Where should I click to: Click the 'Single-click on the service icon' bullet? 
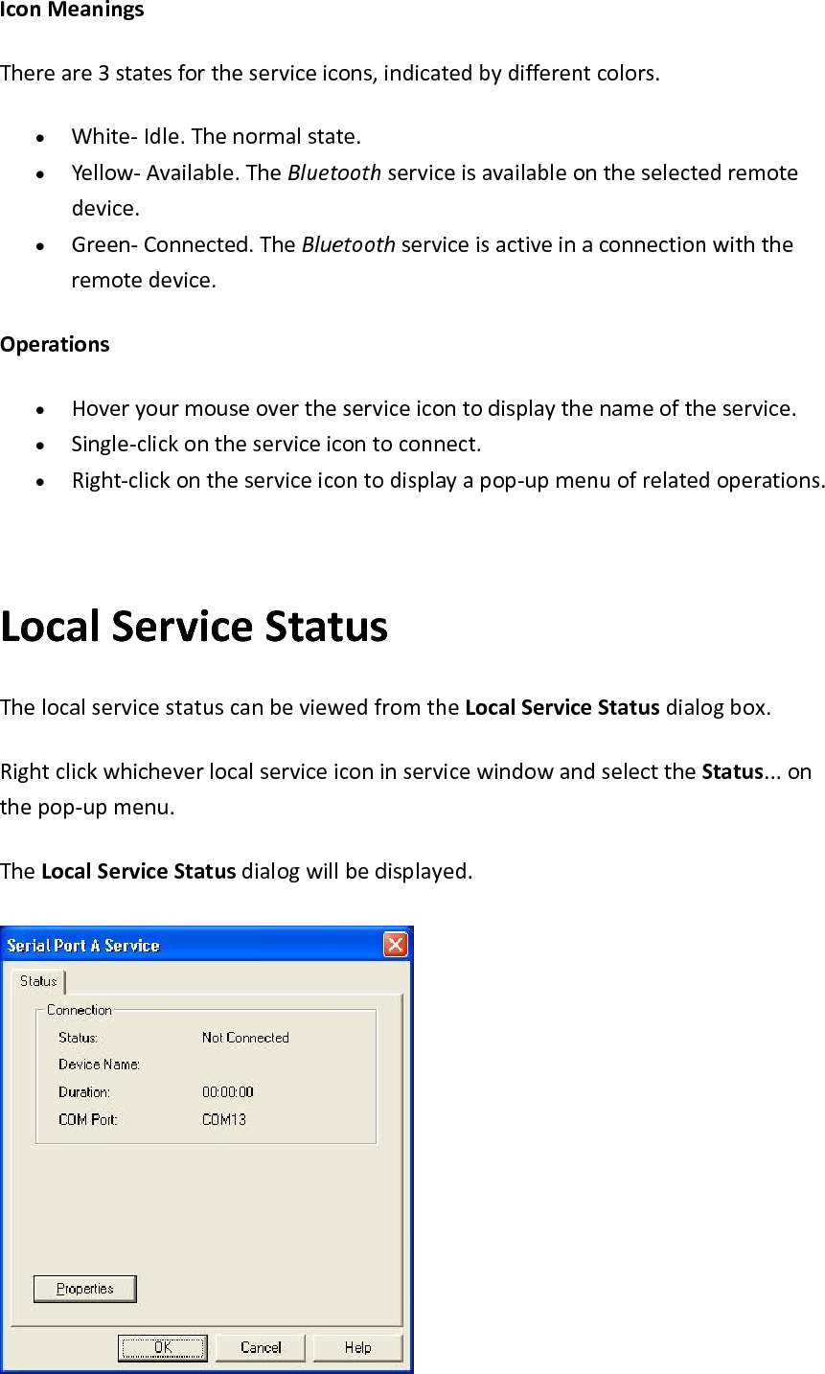tap(277, 445)
